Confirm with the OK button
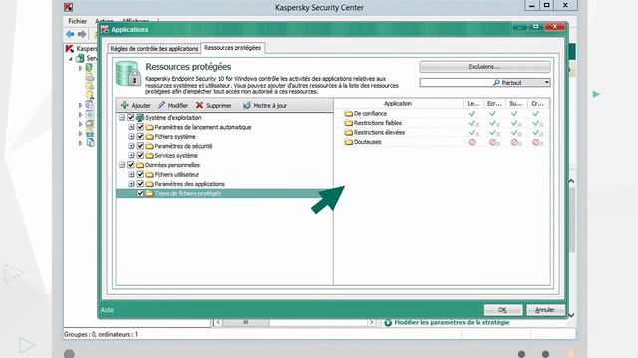Screen dimensions: 638x358 click(502, 310)
